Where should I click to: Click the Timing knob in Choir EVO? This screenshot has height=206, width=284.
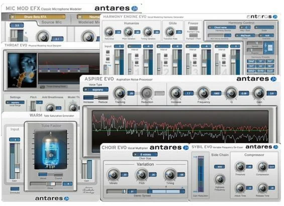[170, 174]
